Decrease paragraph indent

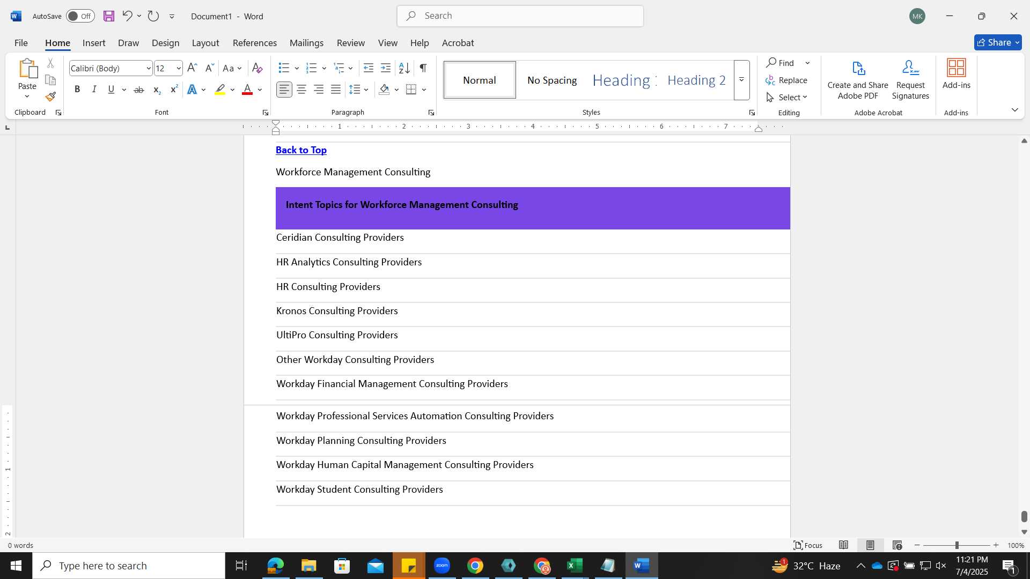pos(369,68)
